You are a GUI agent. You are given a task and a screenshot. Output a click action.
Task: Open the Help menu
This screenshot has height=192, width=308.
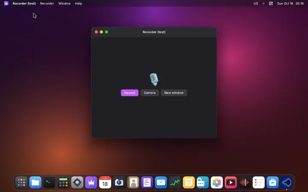coord(78,3)
